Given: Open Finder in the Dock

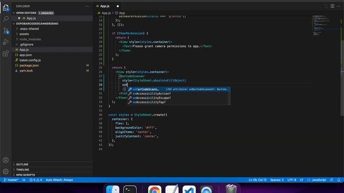Looking at the screenshot, I should tap(113, 189).
